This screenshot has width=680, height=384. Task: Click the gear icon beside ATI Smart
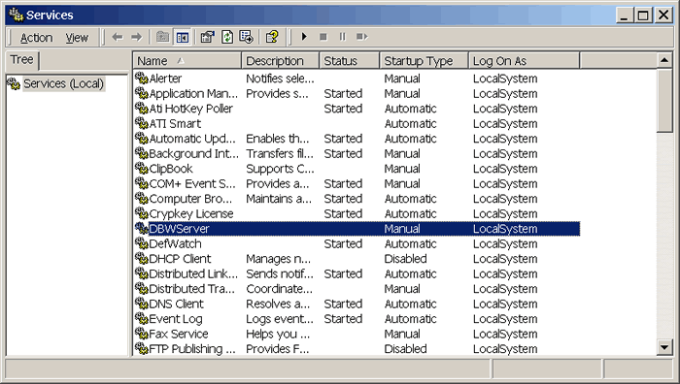click(x=142, y=123)
